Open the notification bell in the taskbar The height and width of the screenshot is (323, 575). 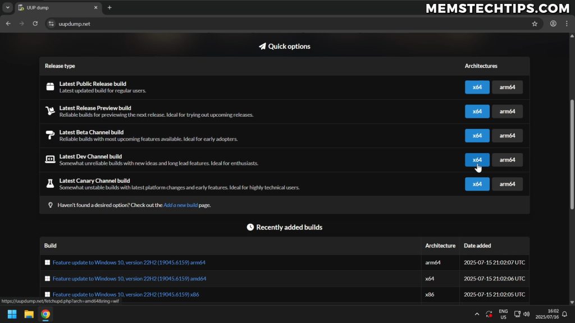click(x=565, y=314)
